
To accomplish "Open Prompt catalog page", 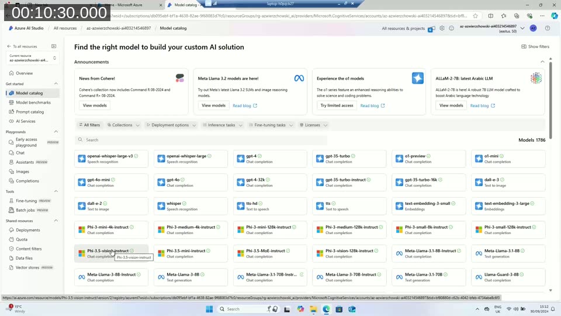I will click(x=30, y=112).
